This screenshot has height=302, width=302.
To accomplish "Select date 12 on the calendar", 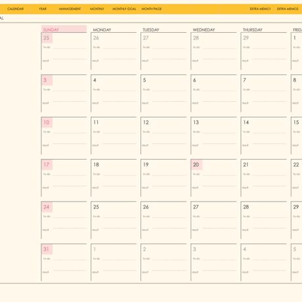I will 146,122.
